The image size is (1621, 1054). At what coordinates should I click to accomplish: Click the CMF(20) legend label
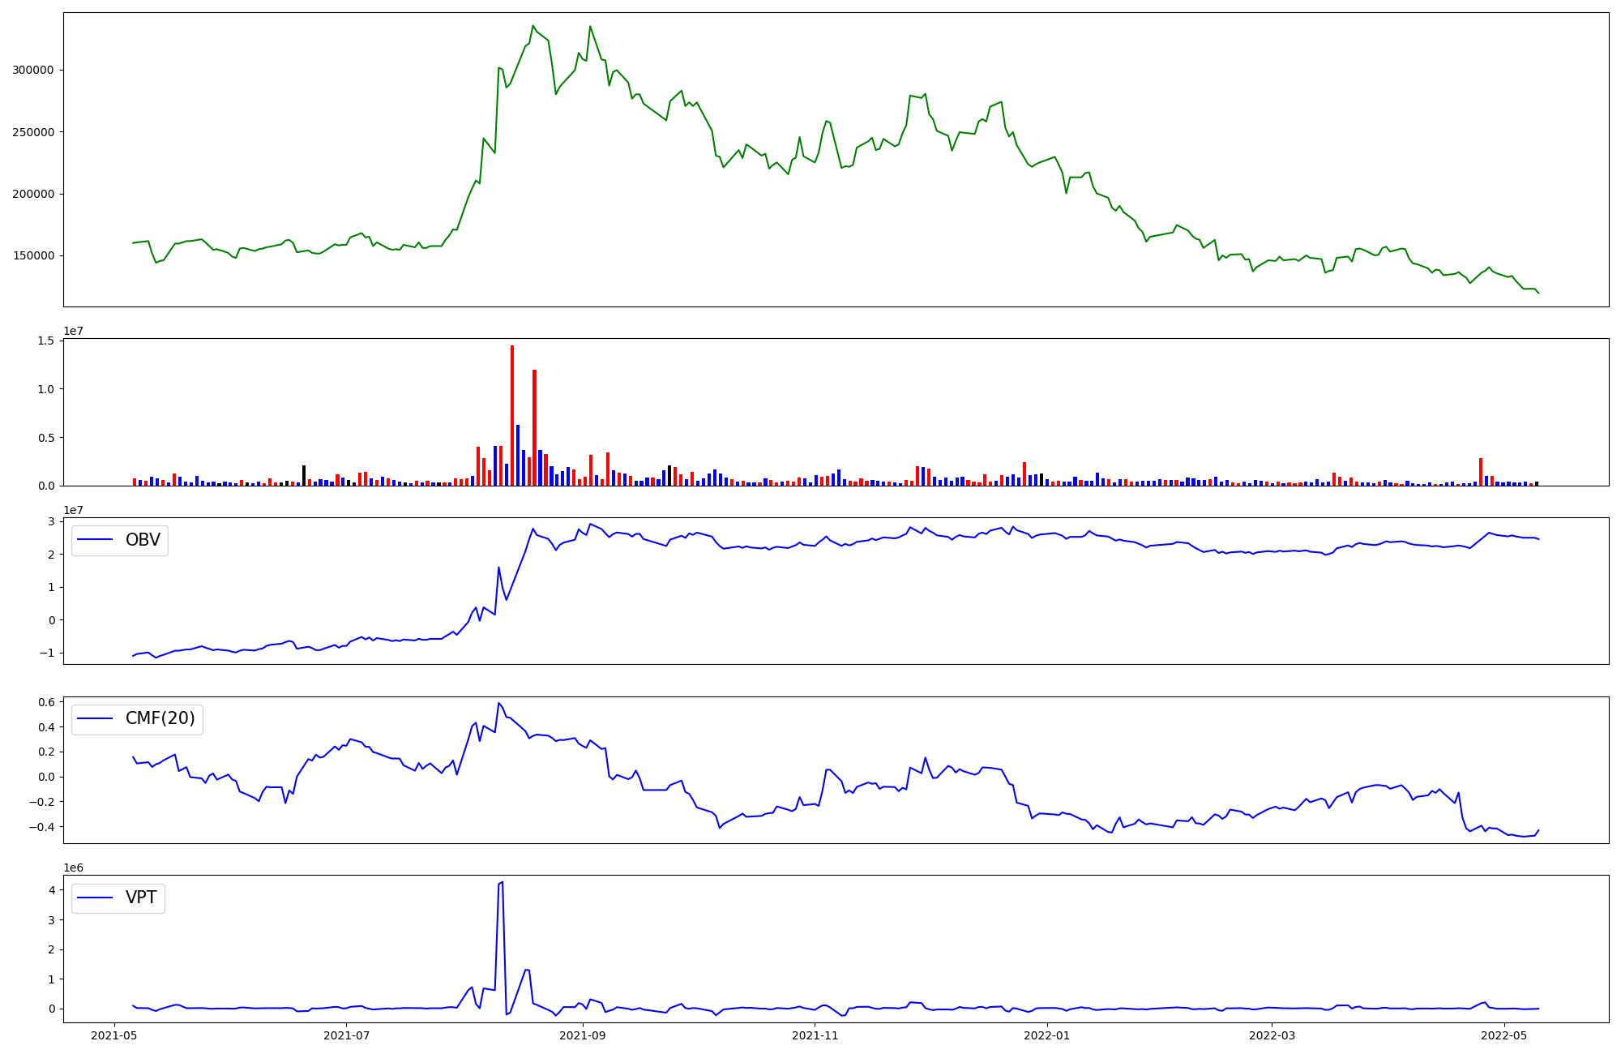160,718
